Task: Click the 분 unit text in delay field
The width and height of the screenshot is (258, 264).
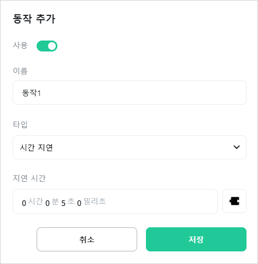Action: pos(55,202)
